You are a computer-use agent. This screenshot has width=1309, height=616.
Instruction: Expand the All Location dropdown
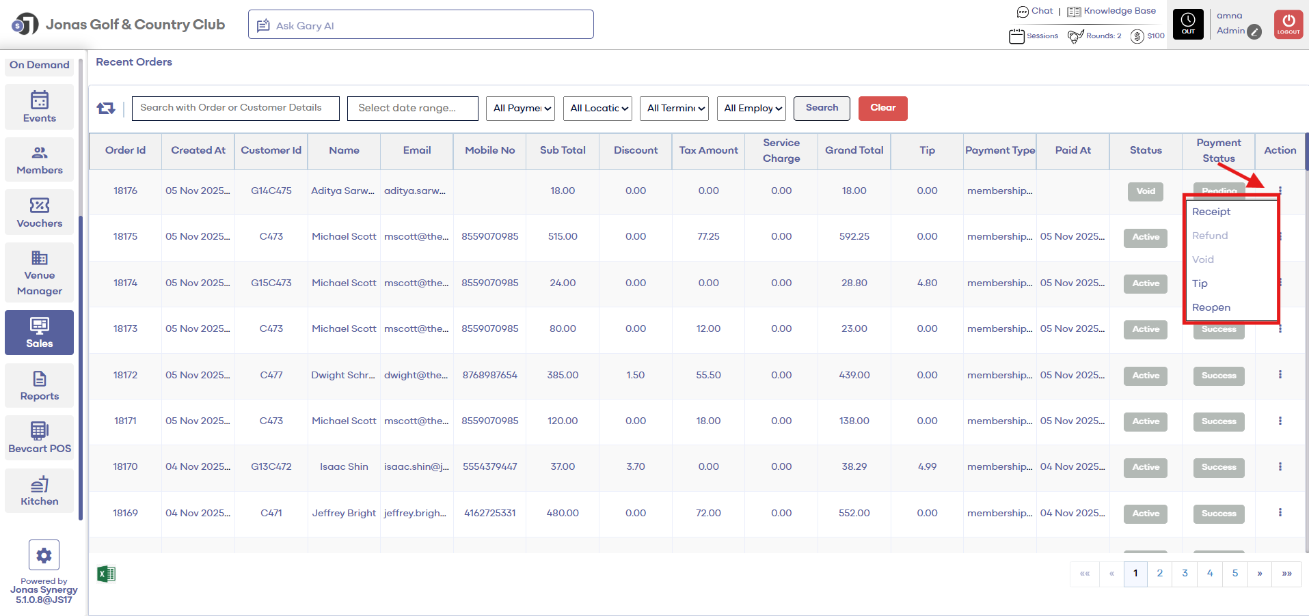[597, 108]
